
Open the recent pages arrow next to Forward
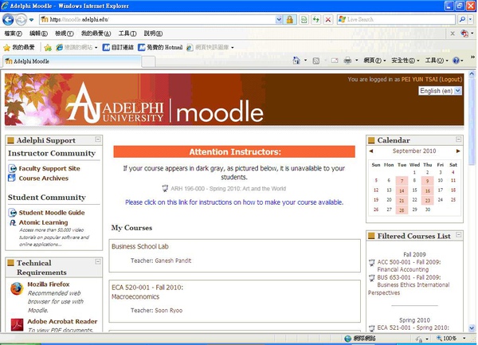(x=31, y=20)
